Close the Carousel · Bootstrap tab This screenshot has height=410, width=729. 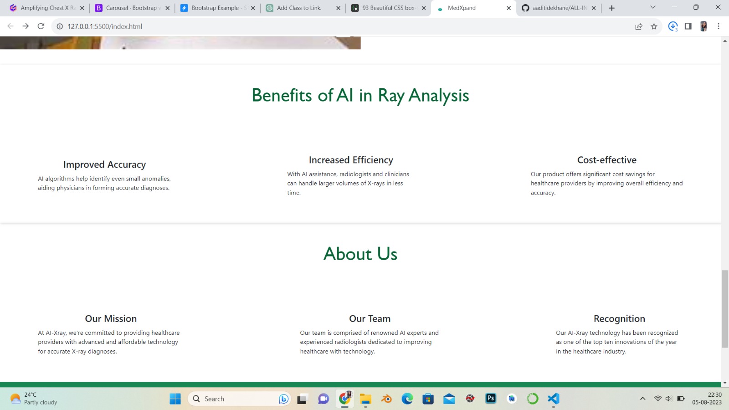click(167, 8)
